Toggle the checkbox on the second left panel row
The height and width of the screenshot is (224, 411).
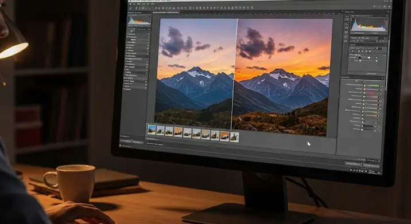(127, 37)
